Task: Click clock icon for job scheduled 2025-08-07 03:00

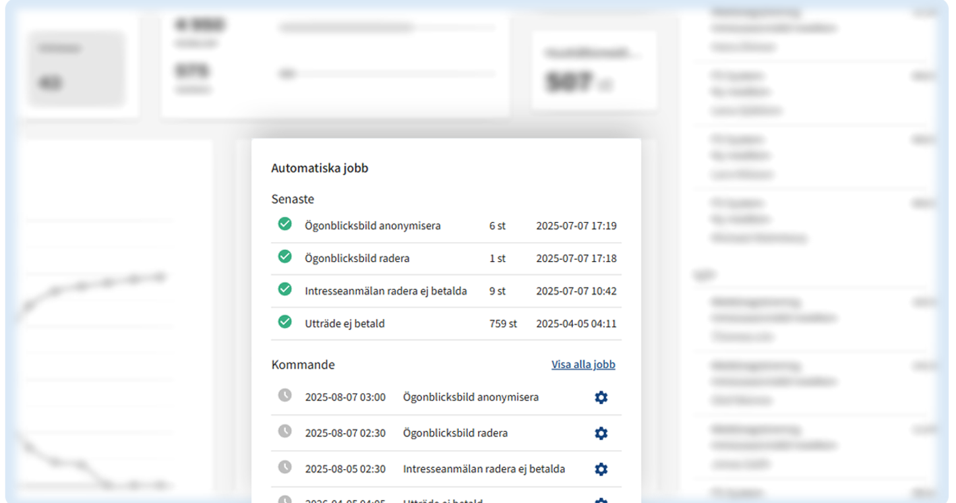Action: 285,396
